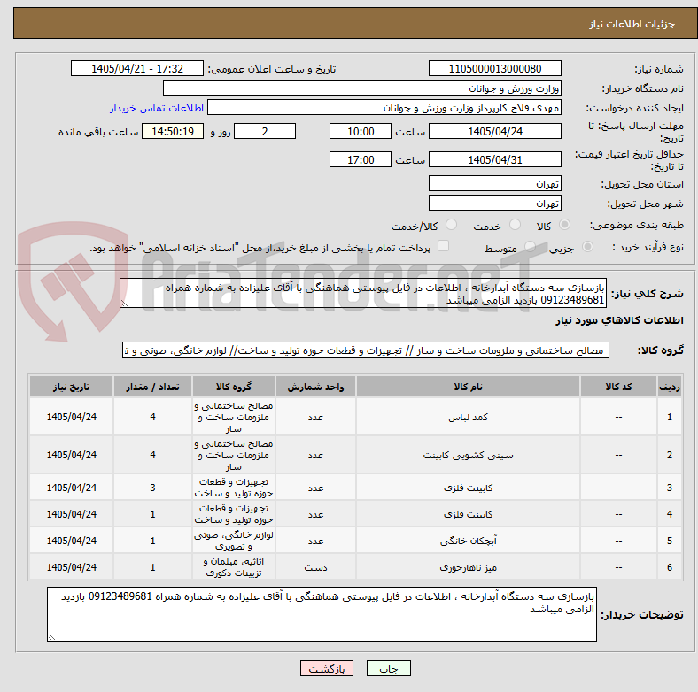Viewport: 698px width, 692px height.
Task: Click the requester field مهدی فلاح کارپرداز
Action: (x=384, y=108)
